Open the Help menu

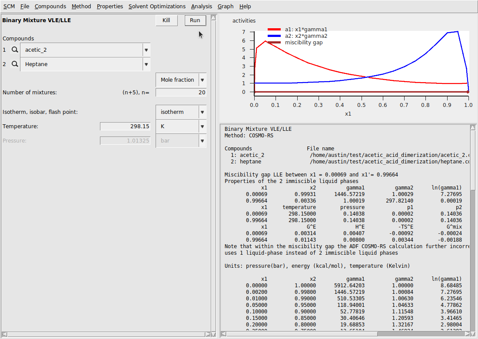tap(245, 7)
